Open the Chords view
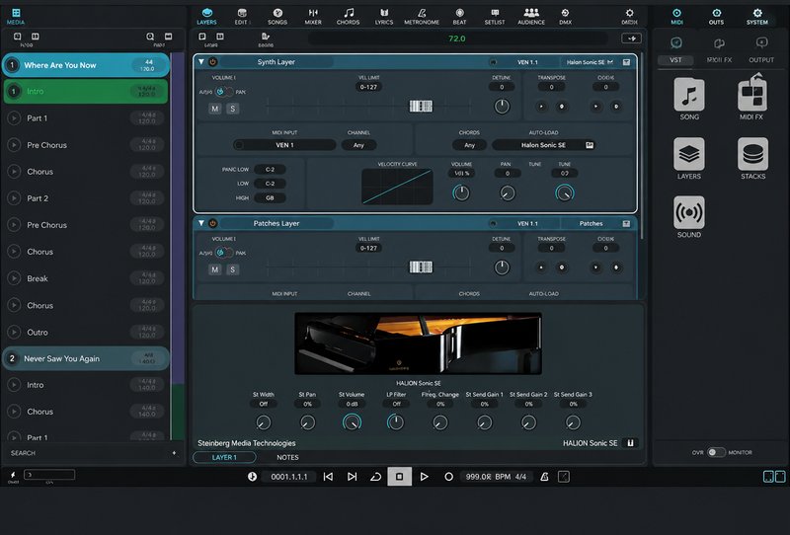This screenshot has height=535, width=790. (349, 16)
